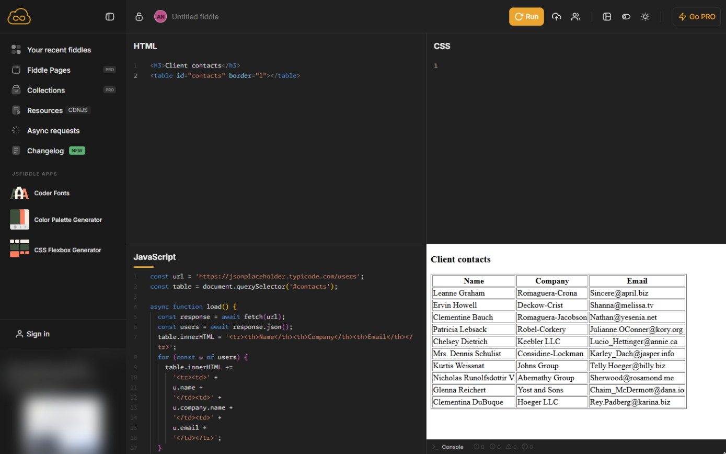The image size is (726, 454).
Task: Click the open padlock privacy icon
Action: click(x=139, y=17)
